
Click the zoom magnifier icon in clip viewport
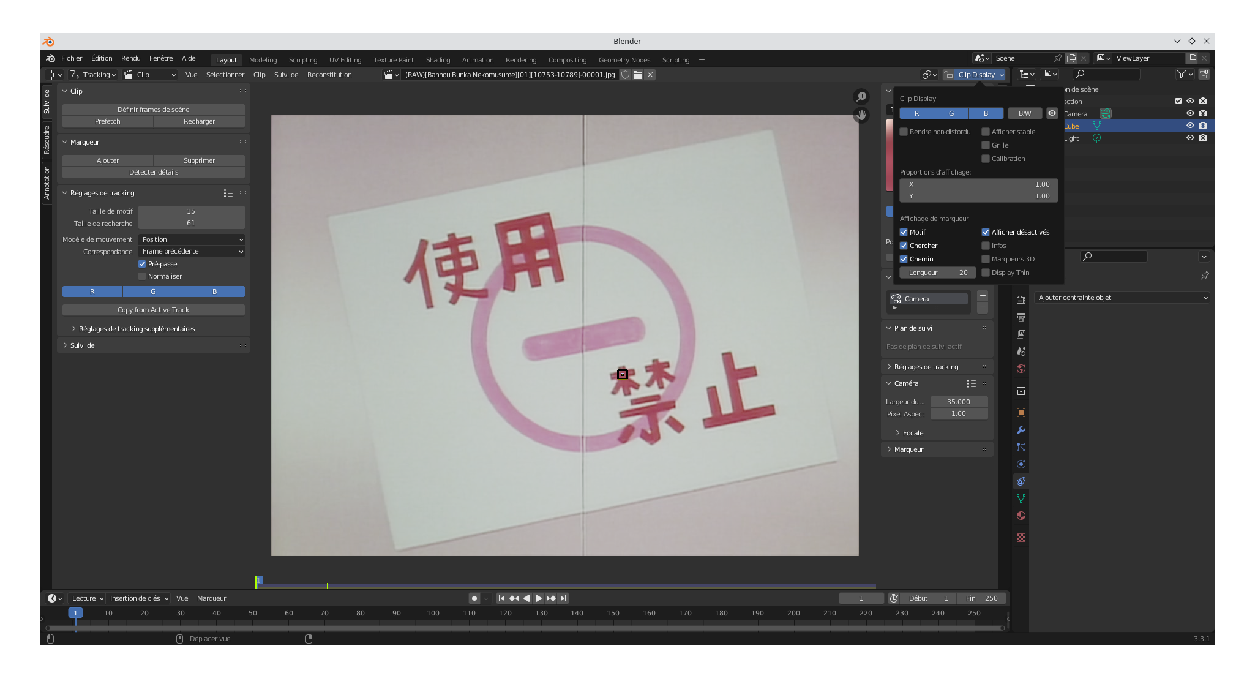861,97
